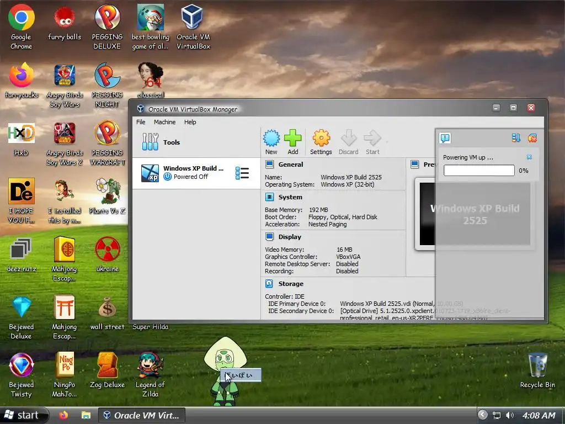
Task: Click the Discard toolbar arrow
Action: pyautogui.click(x=349, y=142)
